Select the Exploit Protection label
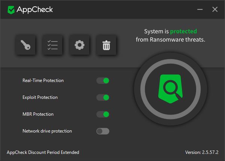 [x=40, y=97]
